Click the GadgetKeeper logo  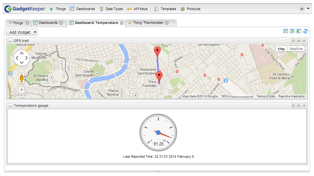[25, 9]
